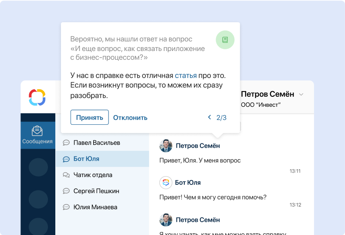Select Павел Васильев conversation

pos(97,143)
